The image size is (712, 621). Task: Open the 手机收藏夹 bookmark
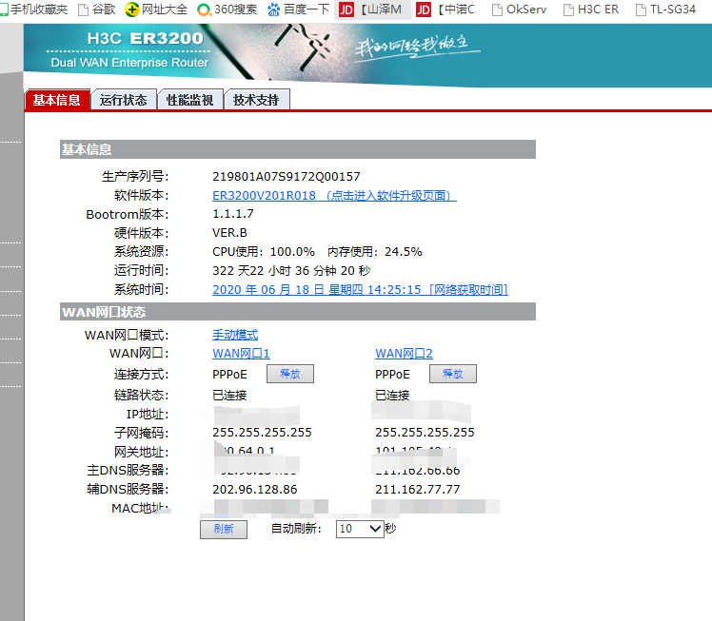tap(33, 10)
